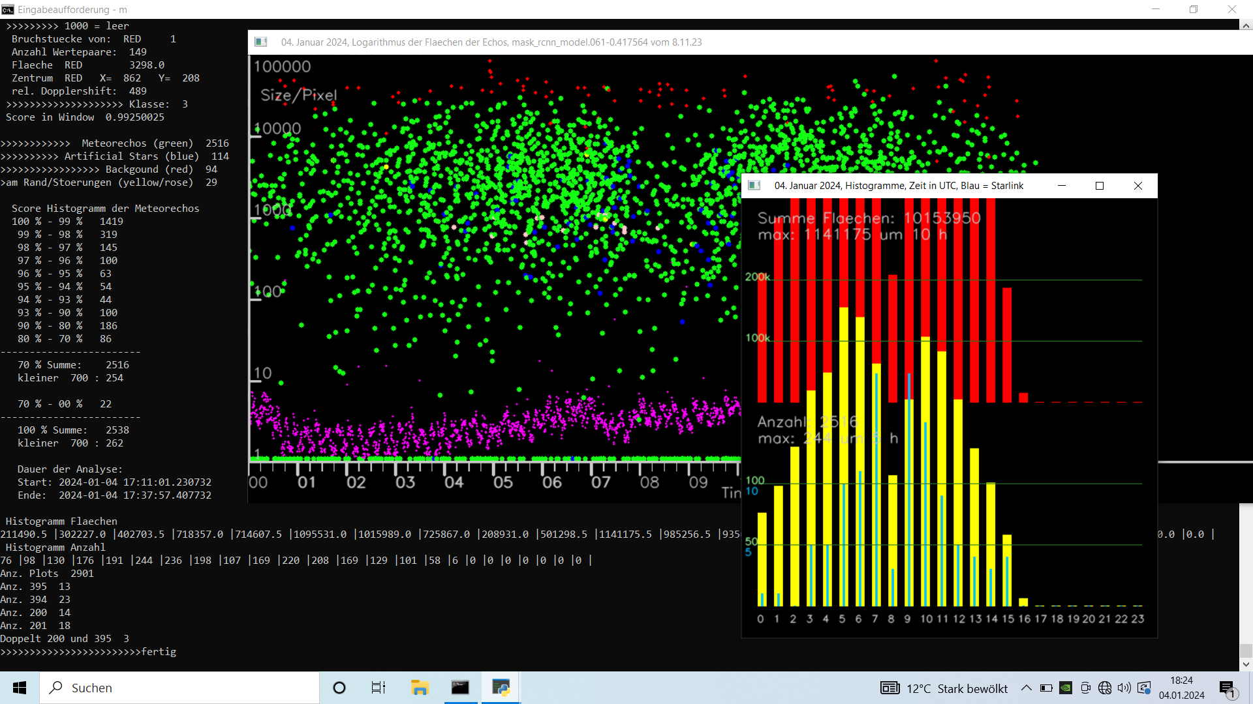Viewport: 1253px width, 704px height.
Task: Open the NVIDIA tray icon
Action: 1066,688
